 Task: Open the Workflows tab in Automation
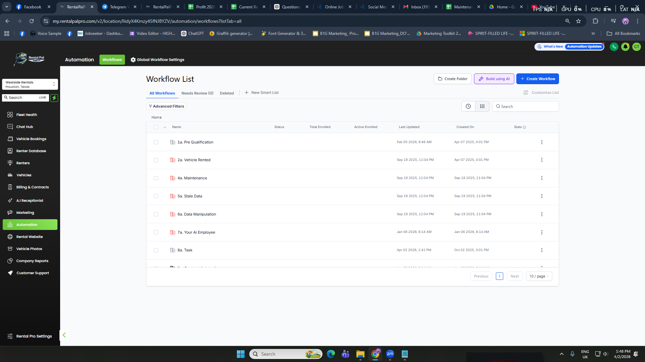click(112, 60)
